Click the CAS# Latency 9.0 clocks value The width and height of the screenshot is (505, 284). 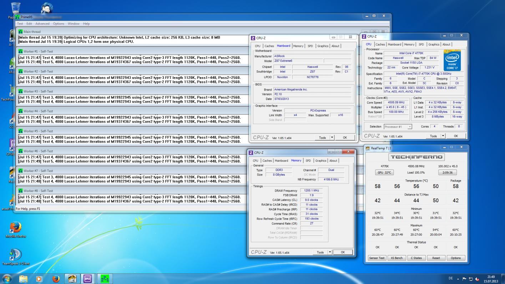tap(312, 200)
